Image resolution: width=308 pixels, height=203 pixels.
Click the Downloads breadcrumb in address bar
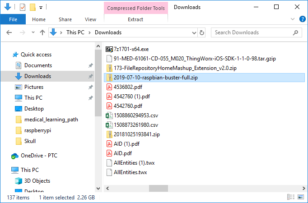[x=108, y=32]
